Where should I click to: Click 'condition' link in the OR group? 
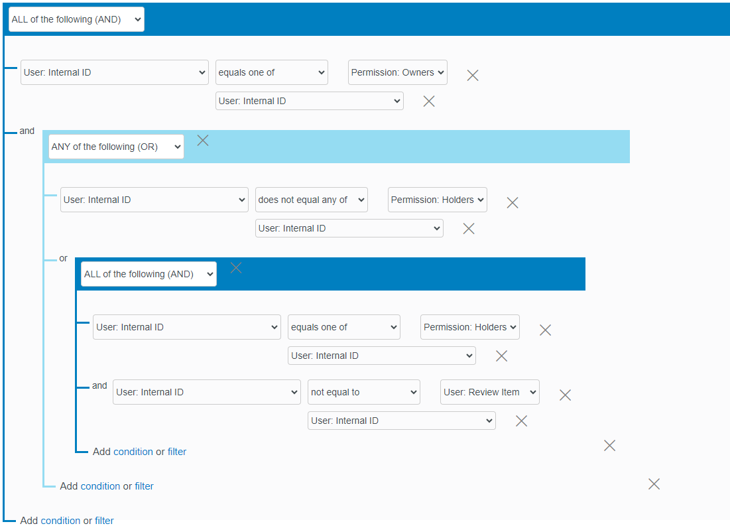coord(100,486)
